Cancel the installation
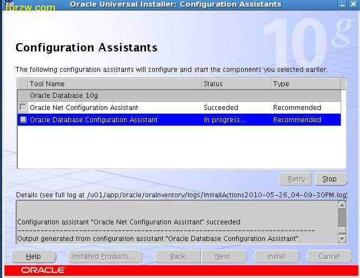Screen dimensions: 360x278 tap(328, 256)
